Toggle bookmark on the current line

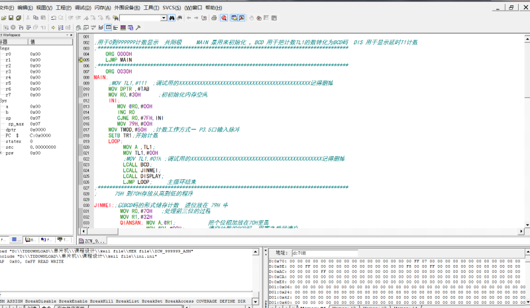point(86,18)
